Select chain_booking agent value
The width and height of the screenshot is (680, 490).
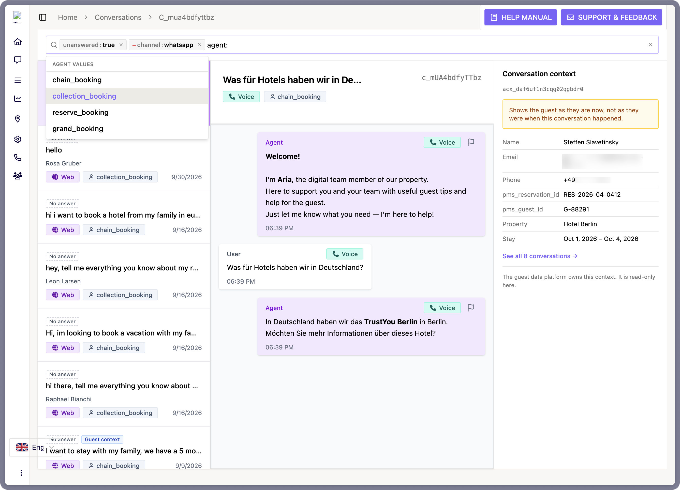(x=127, y=80)
